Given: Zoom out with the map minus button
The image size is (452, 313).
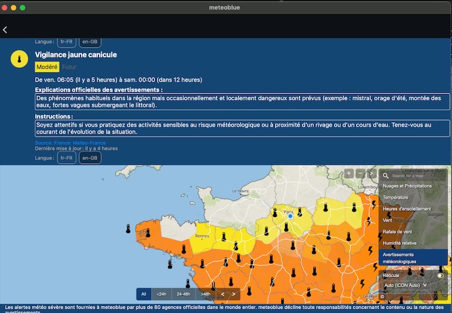Looking at the screenshot, I should [360, 174].
